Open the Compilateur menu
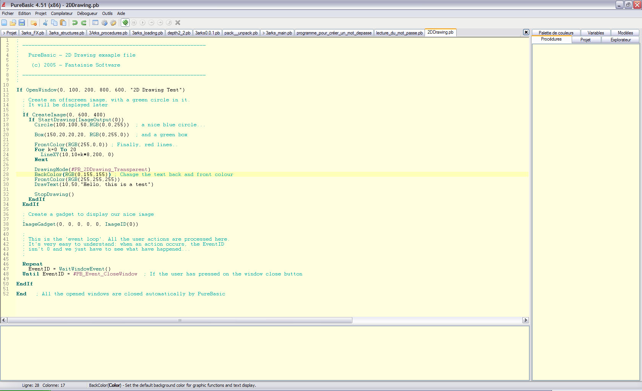The image size is (642, 391). [x=62, y=13]
